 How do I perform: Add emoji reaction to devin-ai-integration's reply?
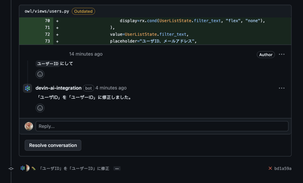coord(40,108)
